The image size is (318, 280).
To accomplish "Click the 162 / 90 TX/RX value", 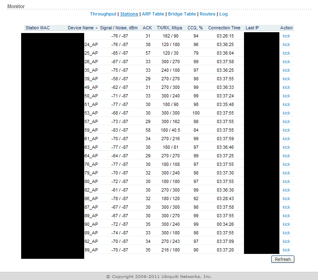I will pyautogui.click(x=170, y=36).
